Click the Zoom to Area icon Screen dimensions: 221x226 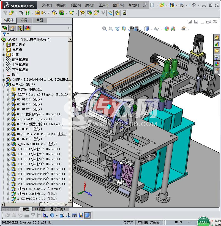(111, 29)
